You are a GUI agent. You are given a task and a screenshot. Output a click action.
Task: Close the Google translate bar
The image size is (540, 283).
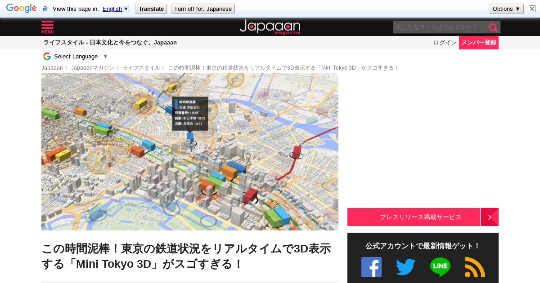tap(532, 9)
